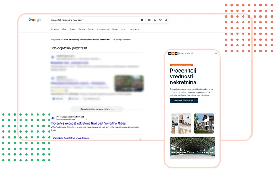Screen dimensions: 276x172
Task: Click the 'Спонзорисани резултати' heading
Action: 69,48
